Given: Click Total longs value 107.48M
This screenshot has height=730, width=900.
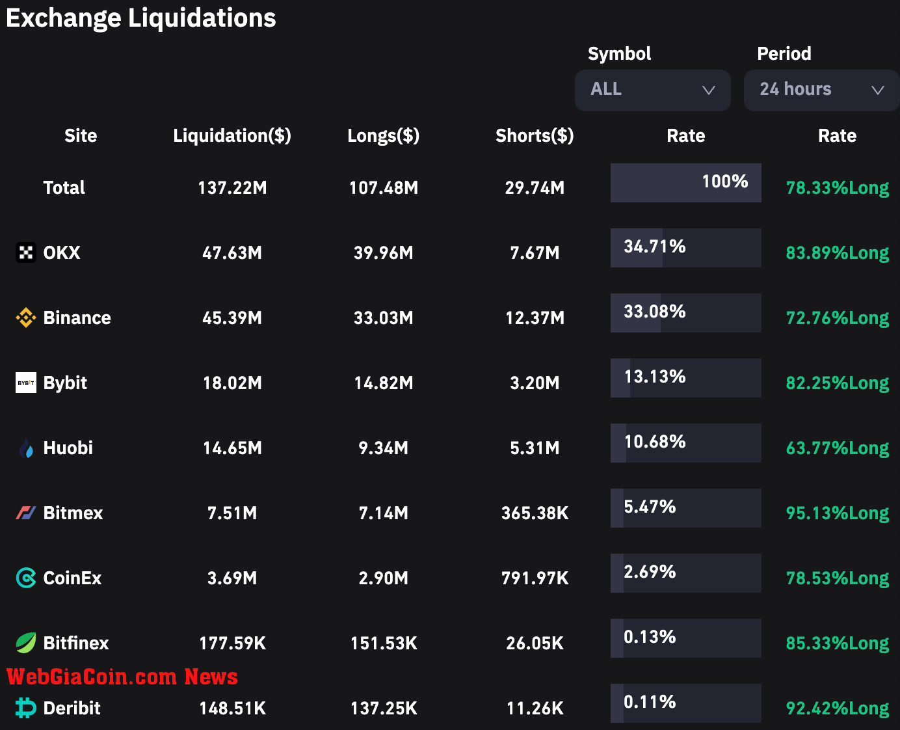Looking at the screenshot, I should pyautogui.click(x=384, y=187).
